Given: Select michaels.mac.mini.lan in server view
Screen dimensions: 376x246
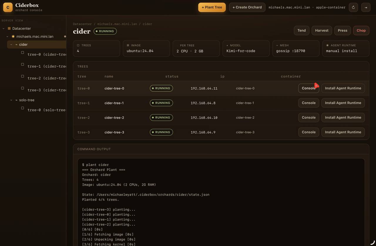Looking at the screenshot, I should pos(35,37).
